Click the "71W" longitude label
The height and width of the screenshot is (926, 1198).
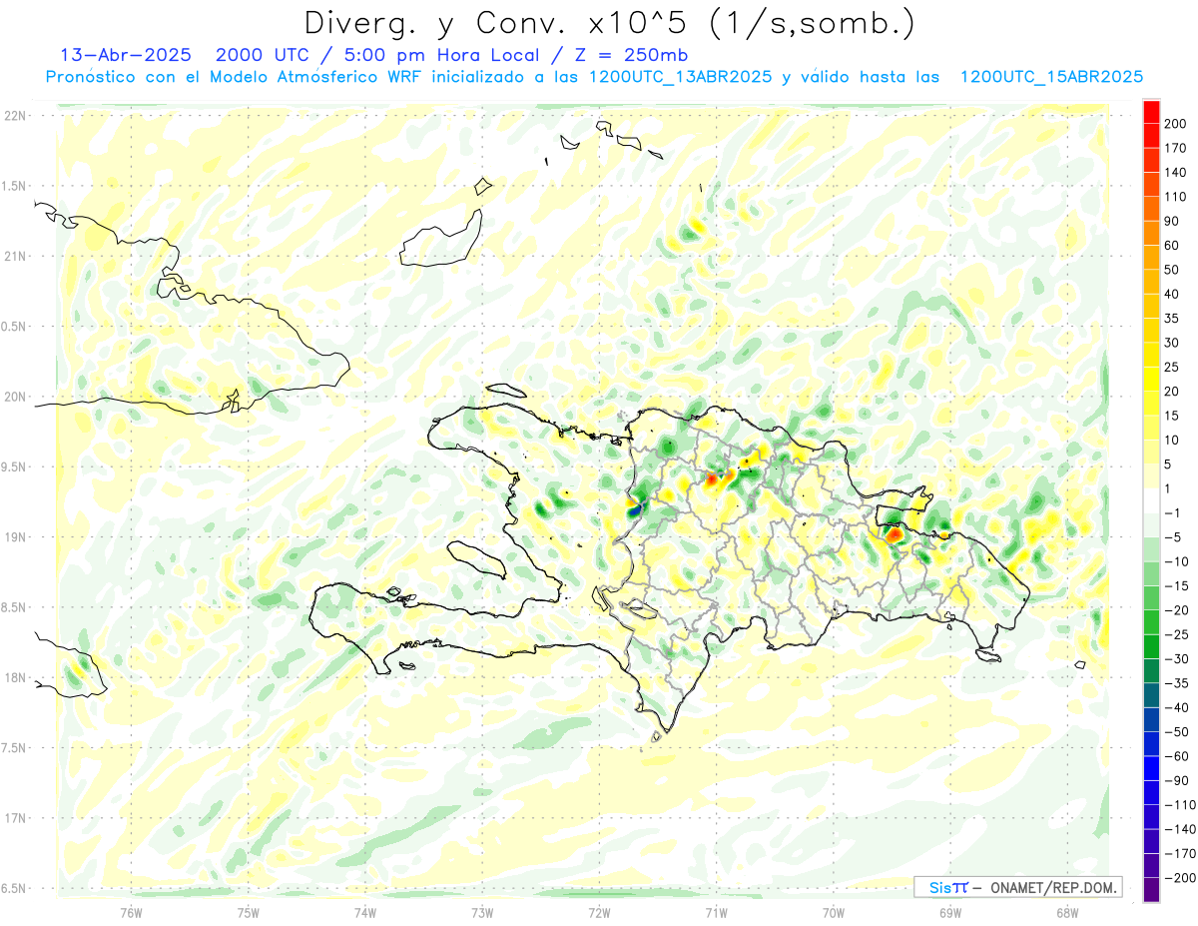(716, 911)
